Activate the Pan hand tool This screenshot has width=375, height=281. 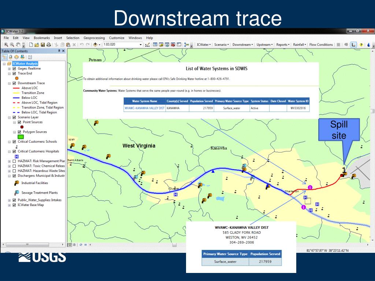click(x=18, y=45)
